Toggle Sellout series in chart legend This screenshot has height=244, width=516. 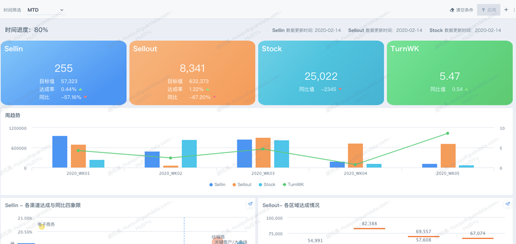[x=241, y=185]
